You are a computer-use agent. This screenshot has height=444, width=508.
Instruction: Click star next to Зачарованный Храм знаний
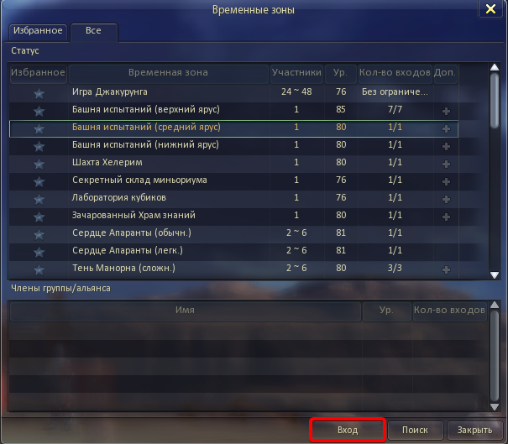tap(39, 217)
